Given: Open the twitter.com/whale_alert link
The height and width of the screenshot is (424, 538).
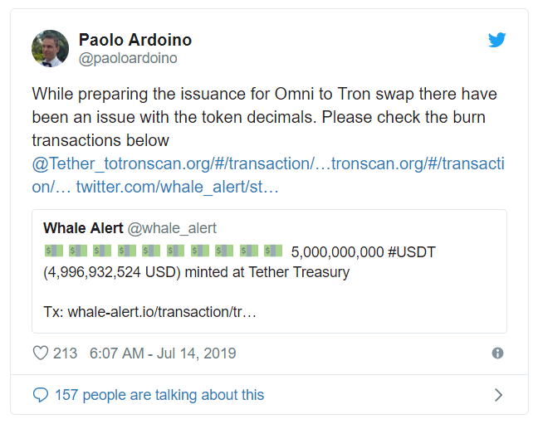Looking at the screenshot, I should (x=177, y=187).
